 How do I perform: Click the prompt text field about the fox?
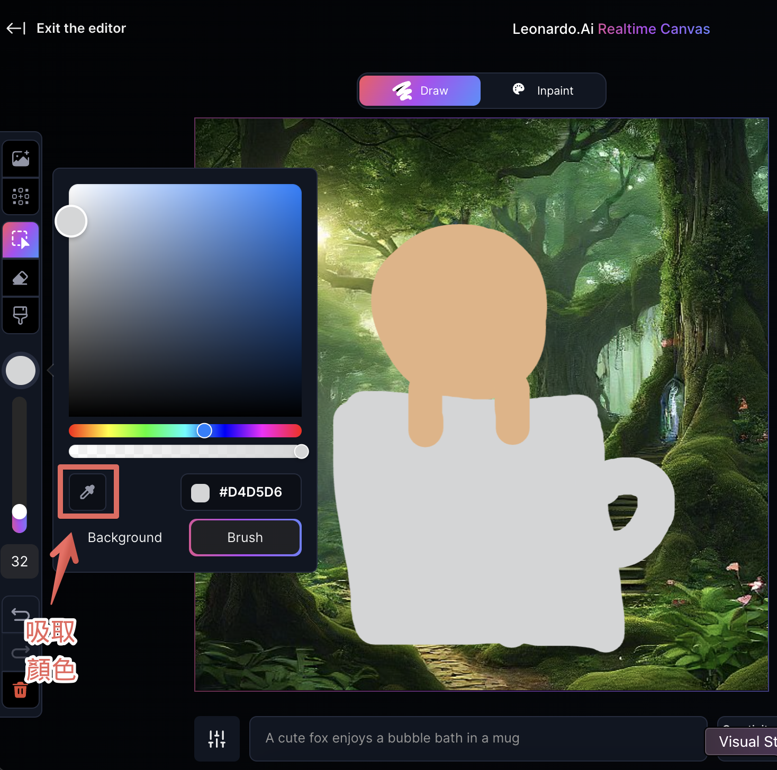click(x=476, y=738)
